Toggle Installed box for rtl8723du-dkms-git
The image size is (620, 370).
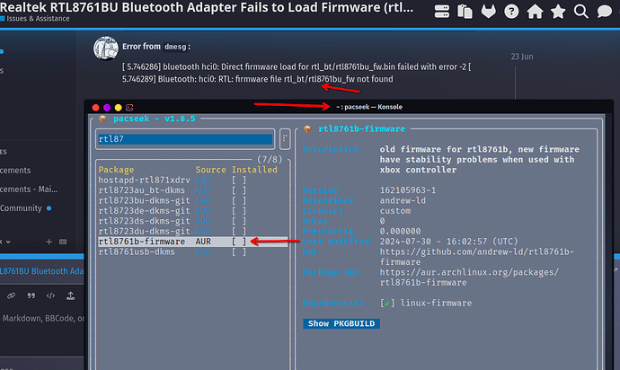[239, 232]
